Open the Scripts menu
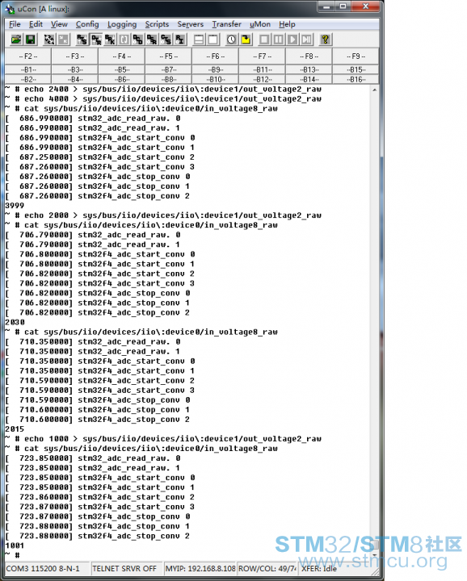Screen dimensions: 467x581 tap(157, 24)
